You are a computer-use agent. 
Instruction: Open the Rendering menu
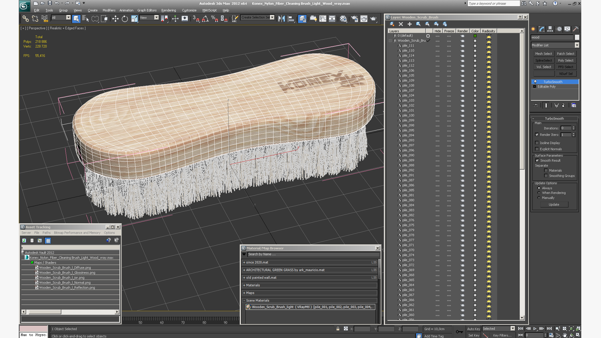tap(168, 10)
